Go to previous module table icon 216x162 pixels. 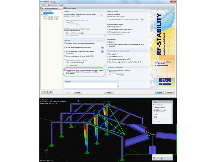(47, 92)
